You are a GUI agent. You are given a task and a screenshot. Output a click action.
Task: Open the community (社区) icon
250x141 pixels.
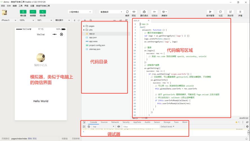pyautogui.click(x=220, y=12)
